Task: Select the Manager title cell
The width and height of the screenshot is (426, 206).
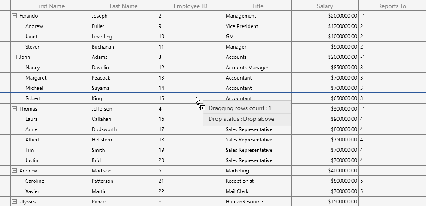Action: pos(258,47)
